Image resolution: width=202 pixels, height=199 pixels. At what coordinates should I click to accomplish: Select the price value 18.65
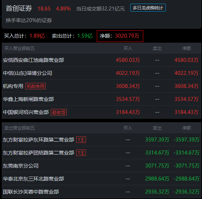[44, 9]
